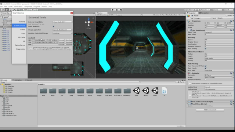
Task: Open the GameObject menu
Action: 18,7
